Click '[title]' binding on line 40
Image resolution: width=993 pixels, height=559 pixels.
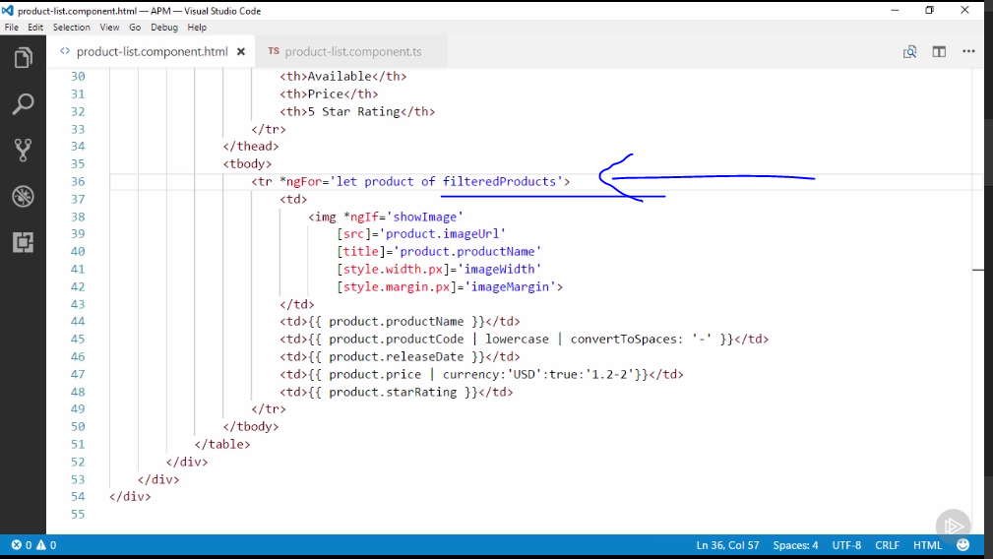click(x=361, y=252)
